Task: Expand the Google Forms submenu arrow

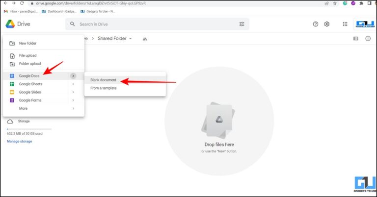Action: pos(73,100)
